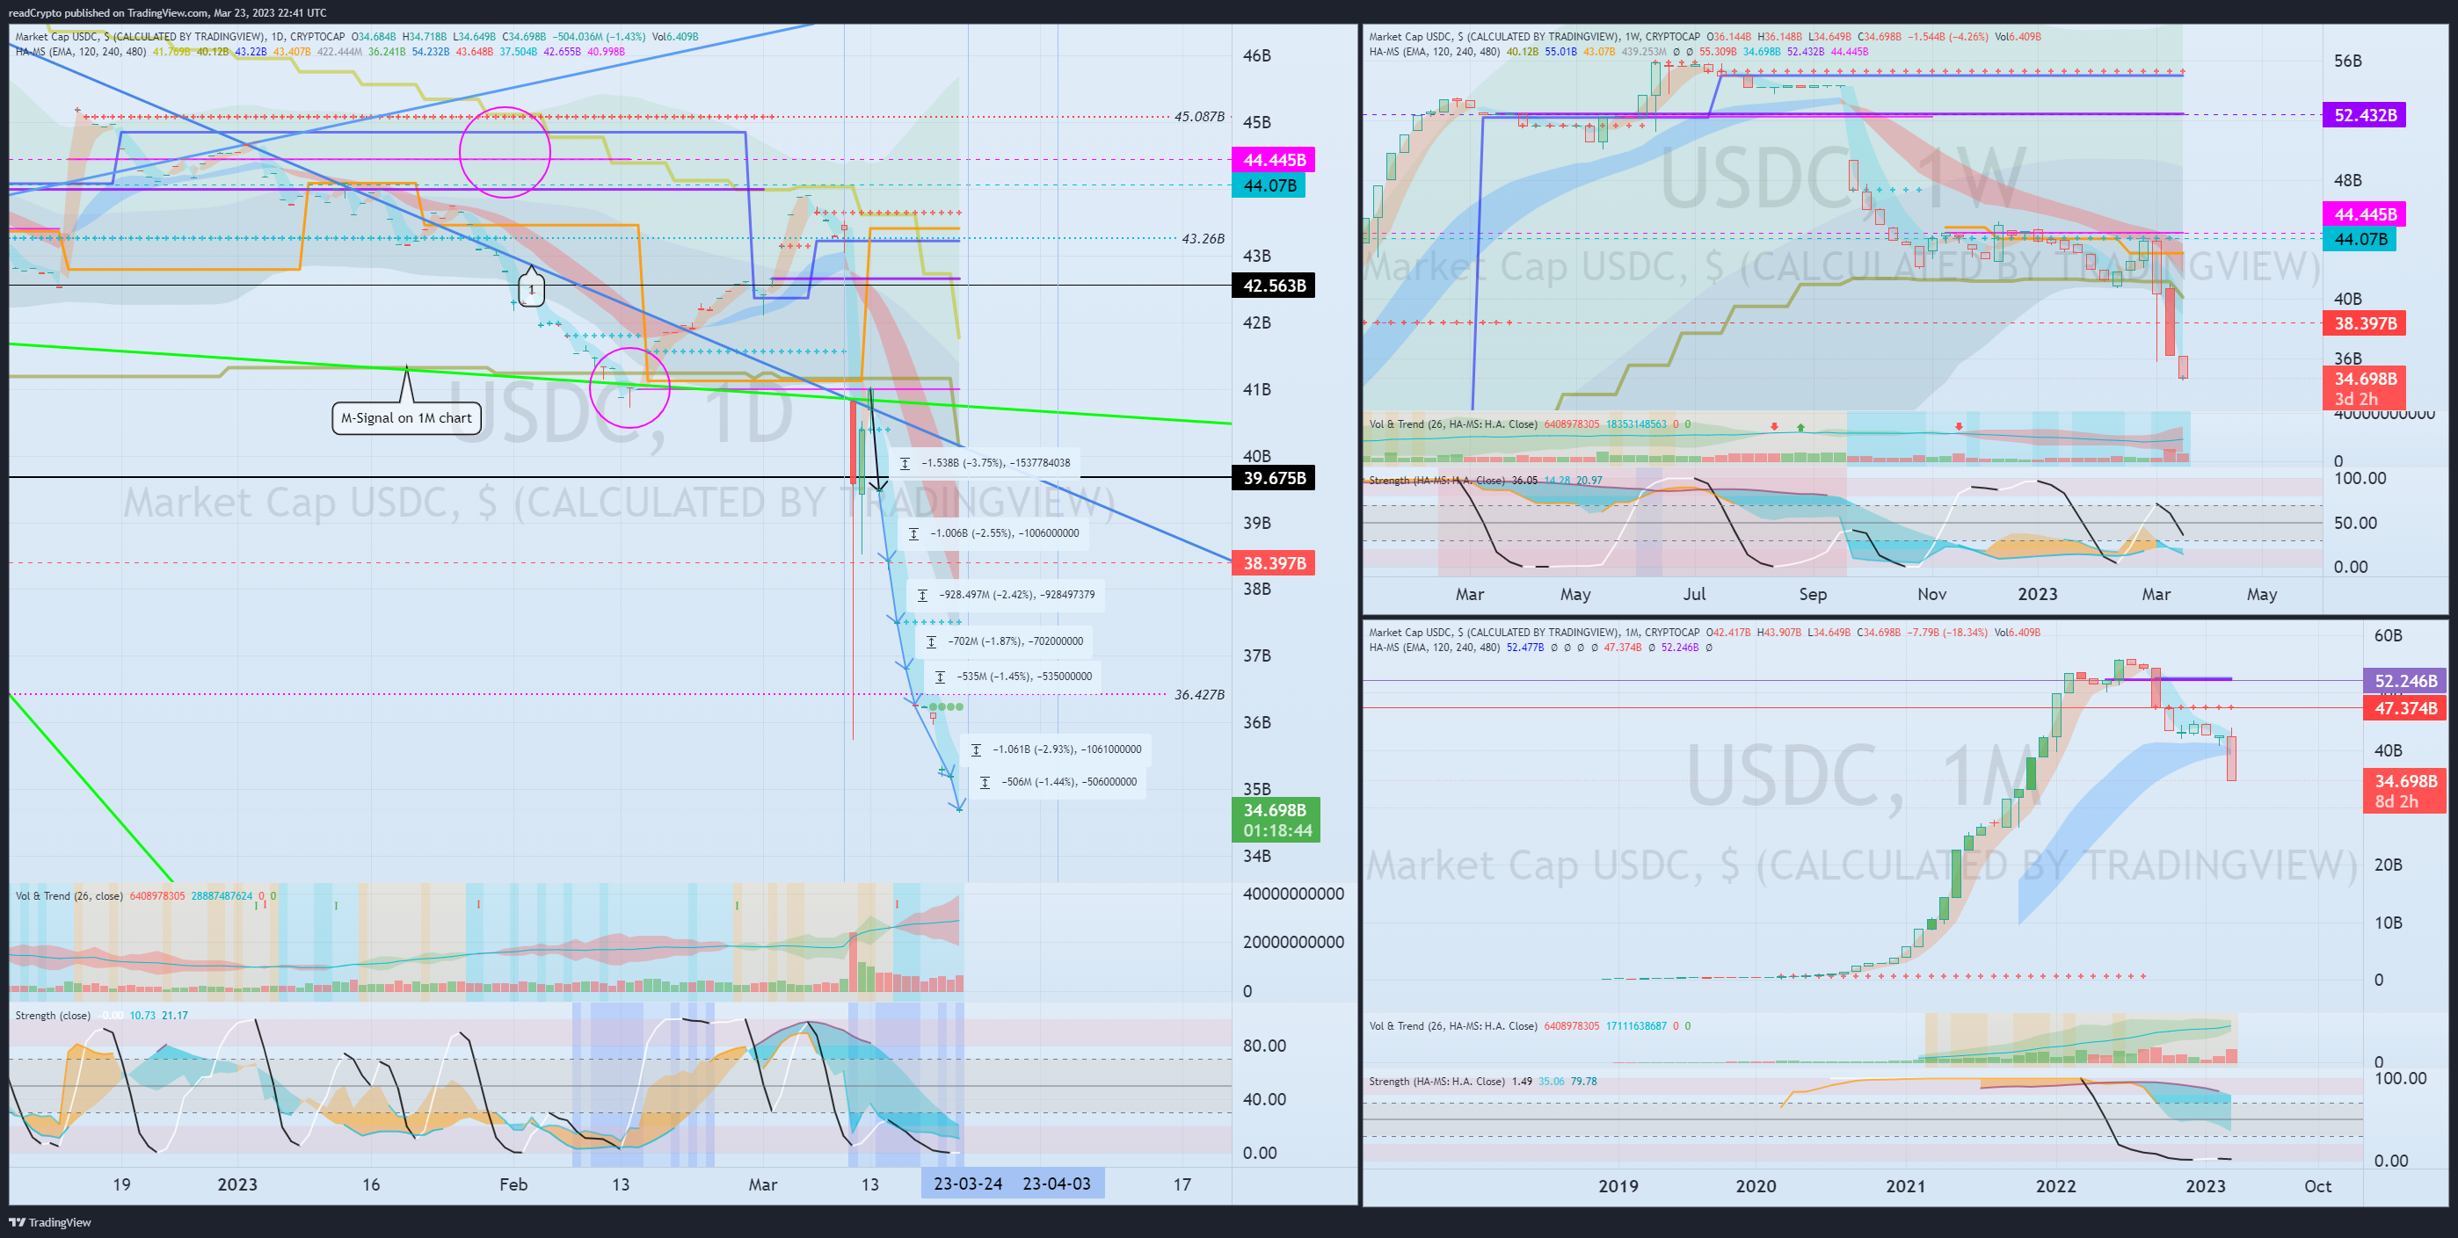2458x1238 pixels.
Task: Click the Feb label on the 1D time axis
Action: tap(513, 1184)
